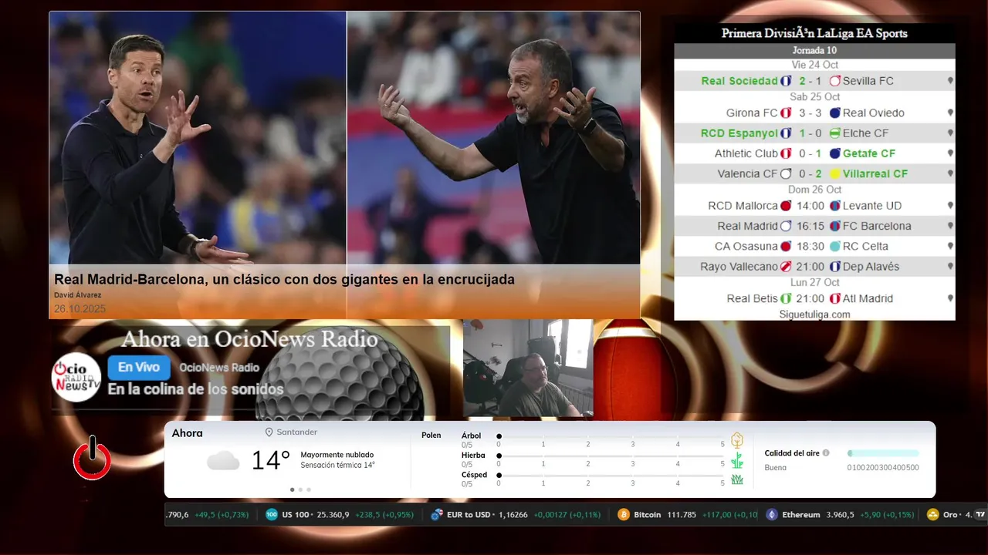Viewport: 988px width, 555px height.
Task: Open the Siguetuliga.com link
Action: pyautogui.click(x=814, y=314)
